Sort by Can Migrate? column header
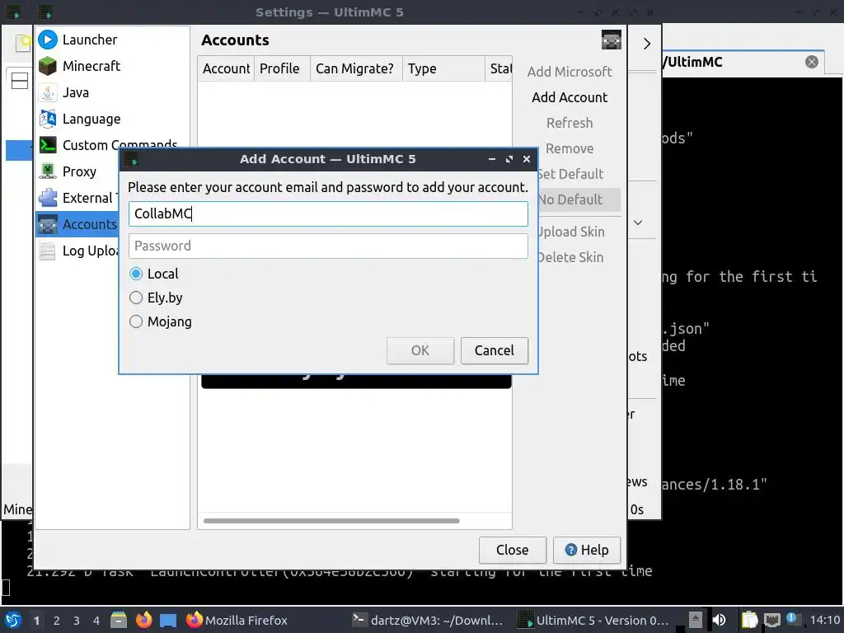This screenshot has width=844, height=633. pos(356,68)
